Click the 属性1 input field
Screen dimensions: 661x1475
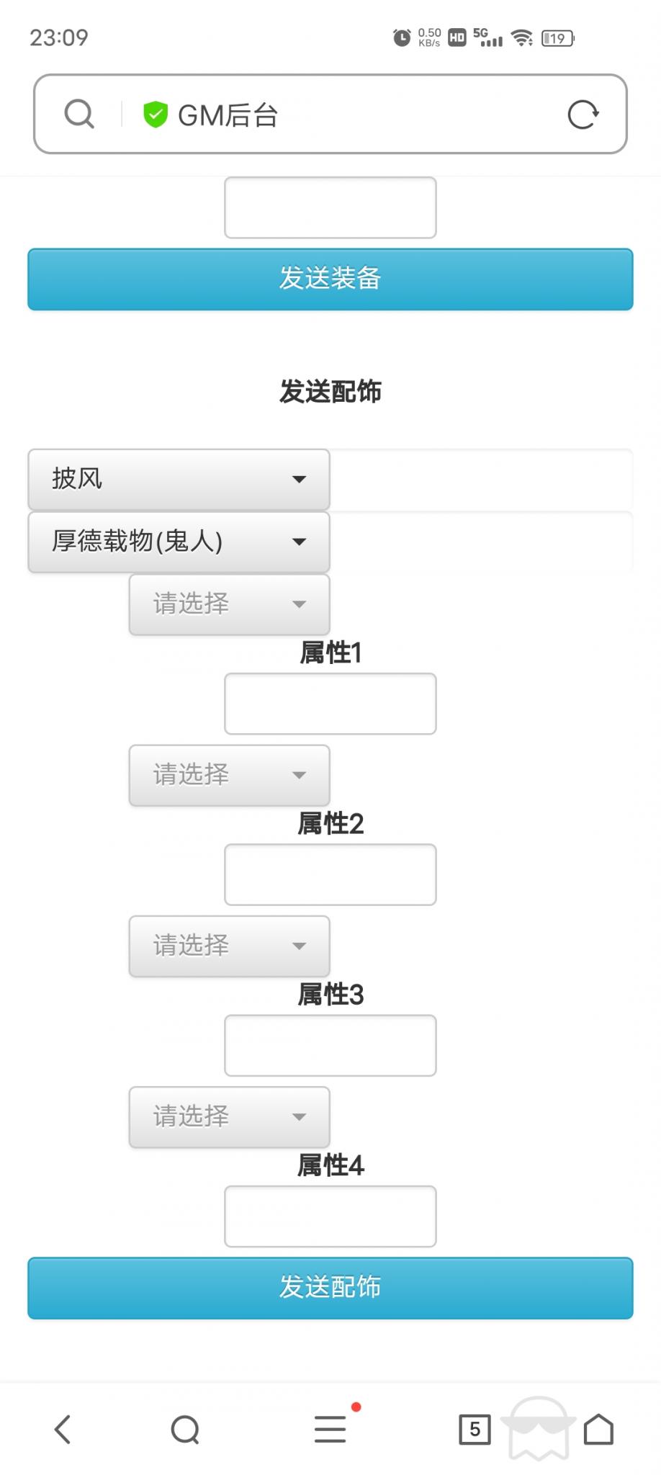(330, 703)
